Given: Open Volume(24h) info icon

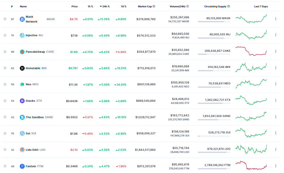Looking at the screenshot, I should [188, 6].
